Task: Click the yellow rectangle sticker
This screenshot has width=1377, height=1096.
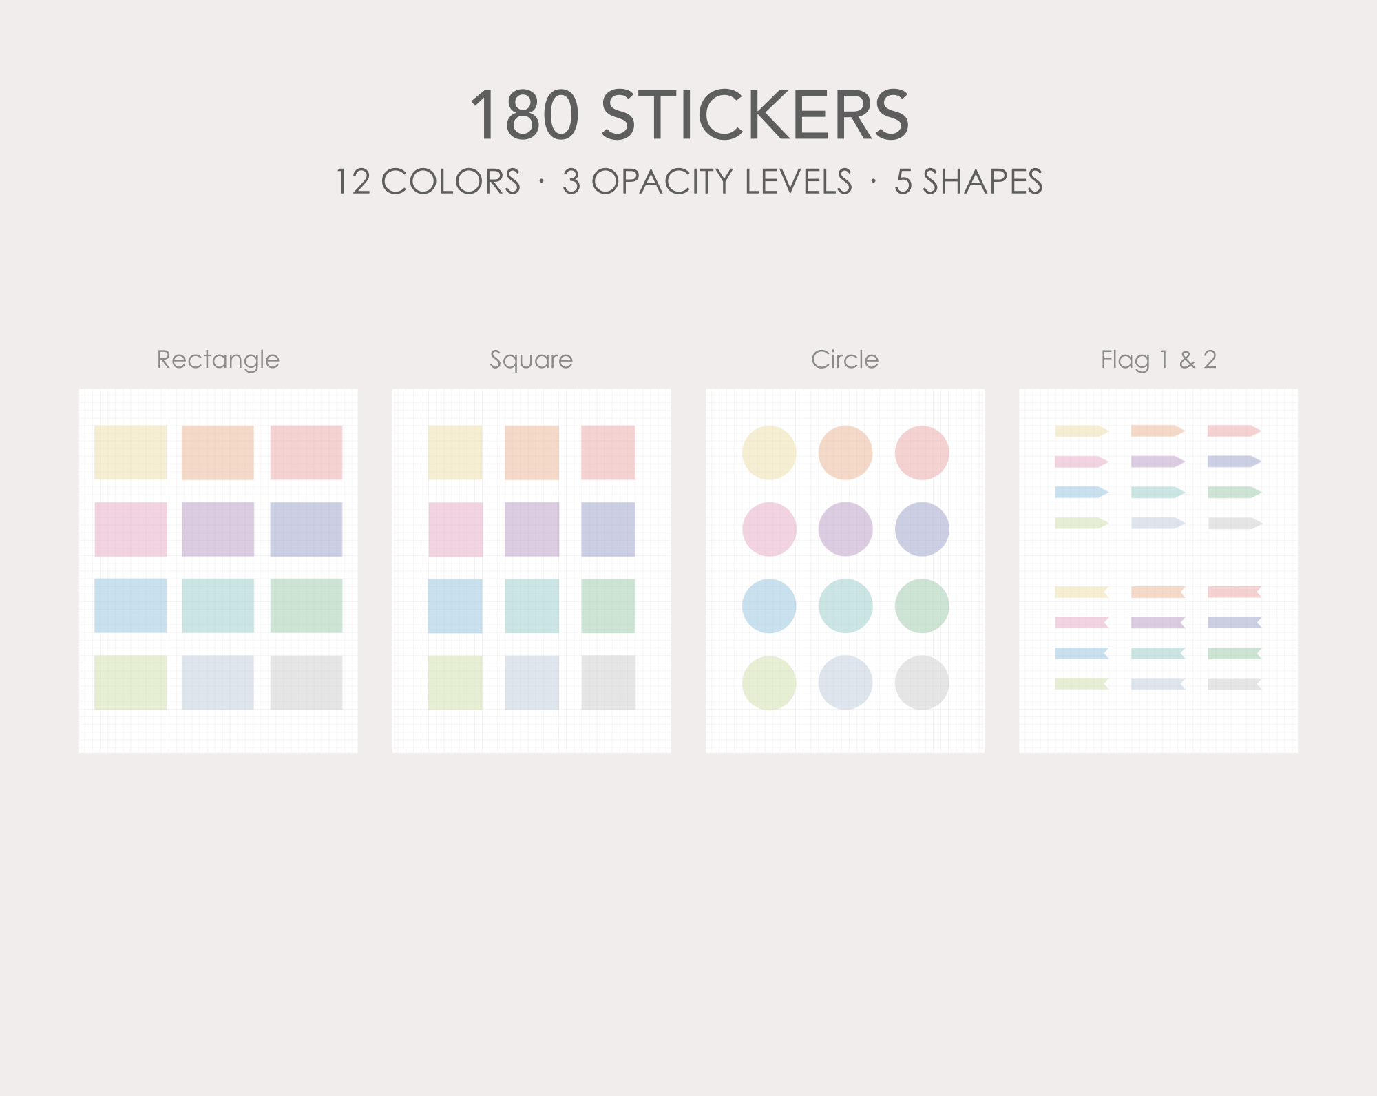Action: tap(130, 453)
